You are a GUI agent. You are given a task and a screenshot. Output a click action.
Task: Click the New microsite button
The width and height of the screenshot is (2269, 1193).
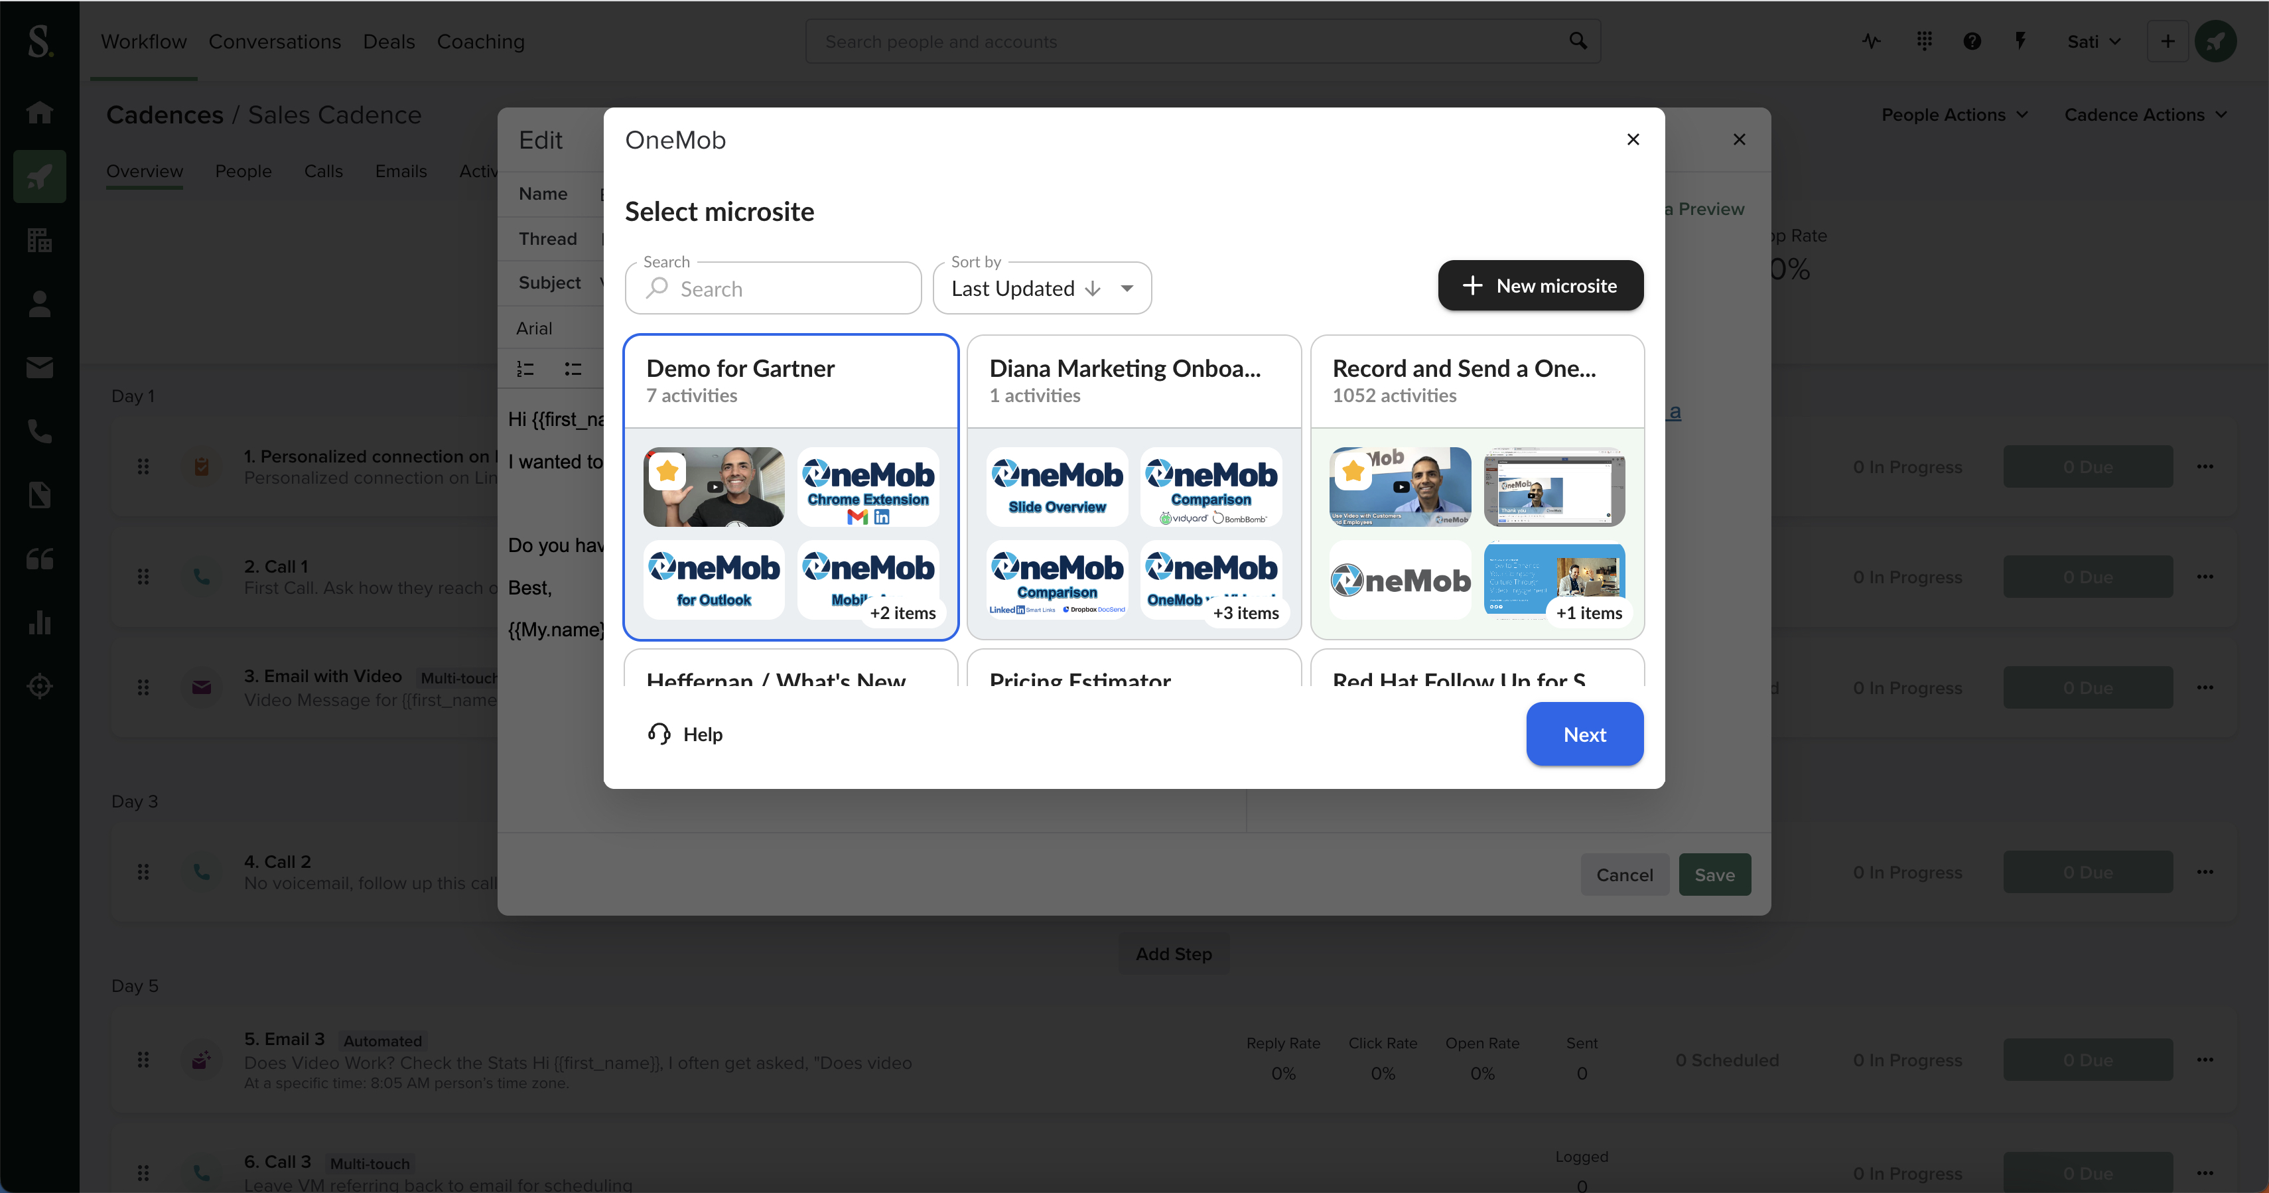click(1540, 285)
